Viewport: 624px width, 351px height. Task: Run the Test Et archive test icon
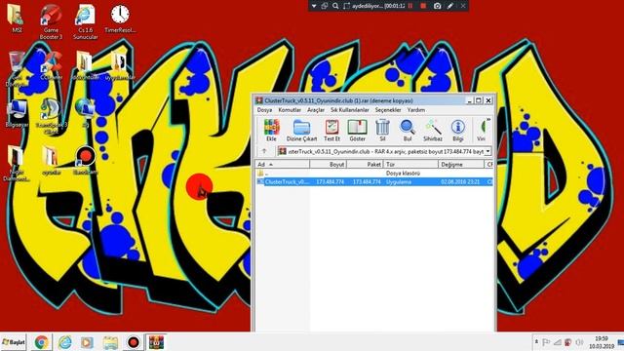[x=331, y=130]
